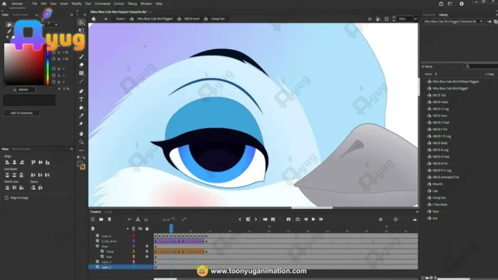The width and height of the screenshot is (498, 280).
Task: Open the stage zoom percentage dropdown
Action: [415, 19]
